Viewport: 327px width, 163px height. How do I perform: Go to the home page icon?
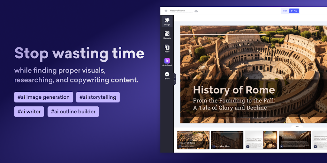click(x=166, y=11)
